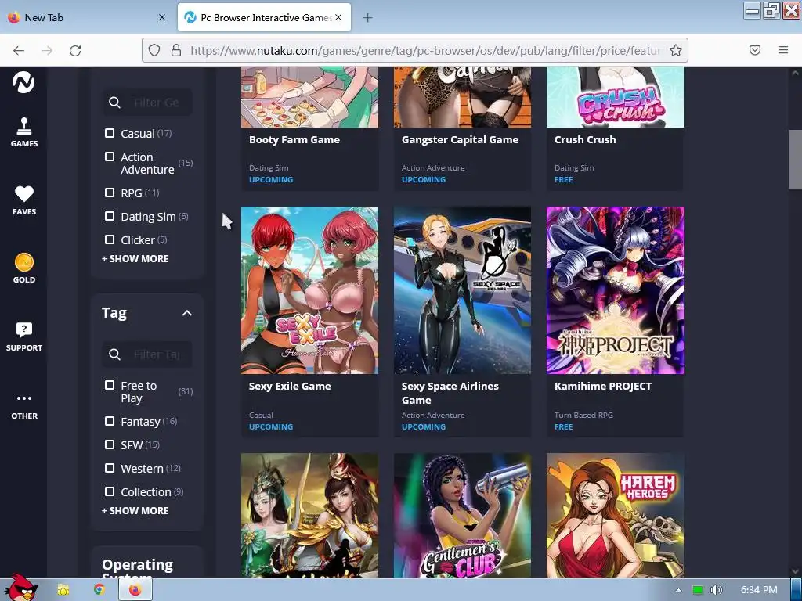Open the Firefox hamburger menu
The width and height of the screenshot is (802, 601).
(x=783, y=50)
